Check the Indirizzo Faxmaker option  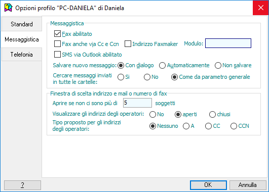tap(128, 44)
